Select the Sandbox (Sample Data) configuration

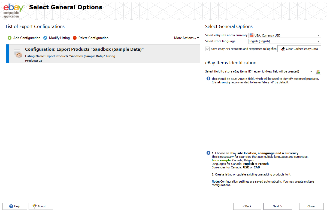coord(103,54)
